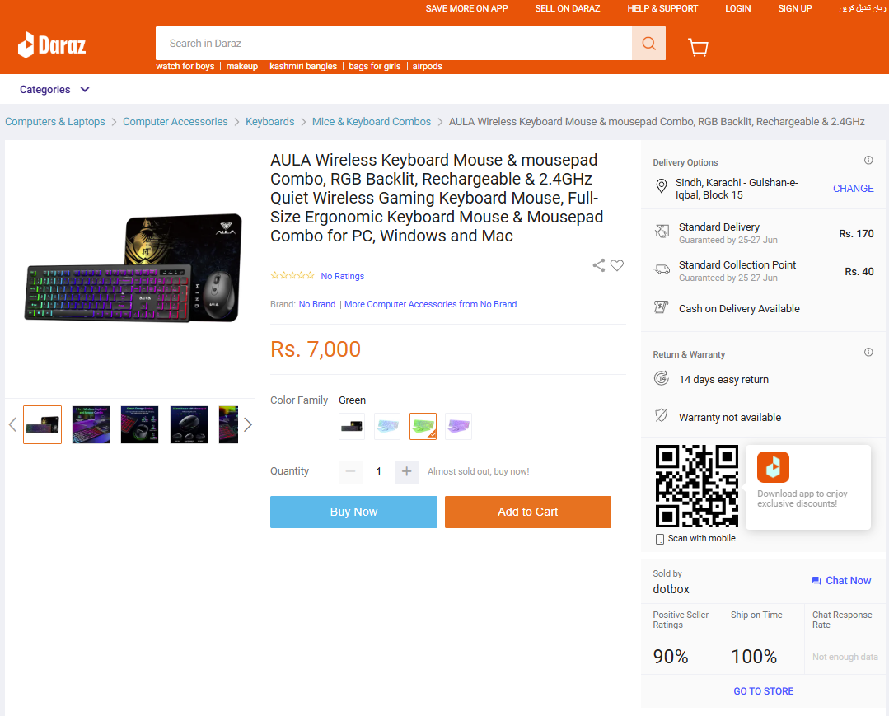Click the star ratings icons
This screenshot has height=716, width=889.
[292, 275]
